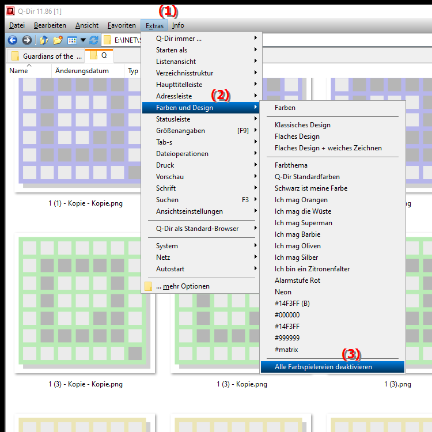Open the Suchen submenu
432x432 pixels.
point(200,200)
